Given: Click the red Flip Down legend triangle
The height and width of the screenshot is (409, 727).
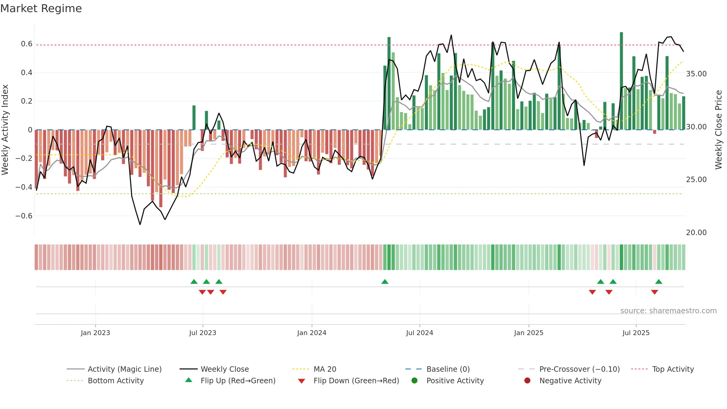Looking at the screenshot, I should [x=301, y=381].
